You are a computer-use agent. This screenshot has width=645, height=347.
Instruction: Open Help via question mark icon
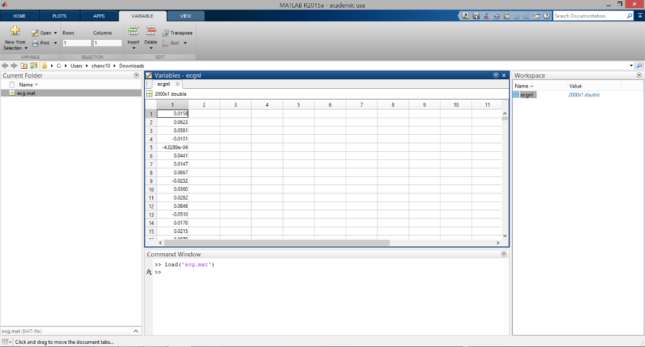[x=547, y=16]
